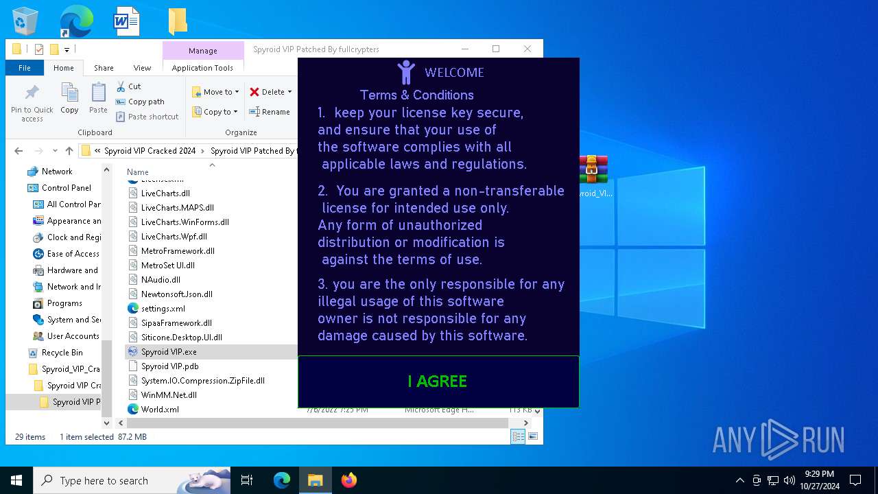The width and height of the screenshot is (878, 494).
Task: Click the Paste ribbon icon
Action: coord(98,98)
